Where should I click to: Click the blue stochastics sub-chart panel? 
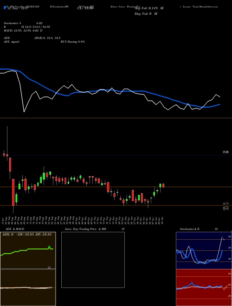204,250
